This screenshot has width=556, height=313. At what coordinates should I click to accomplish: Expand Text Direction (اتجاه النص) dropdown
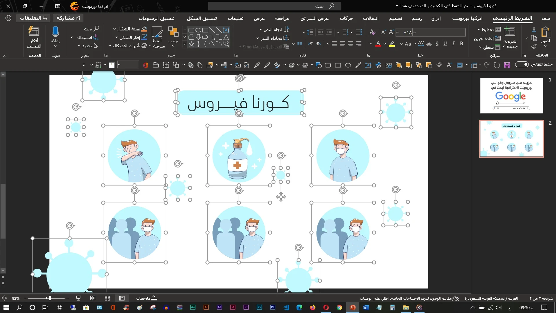(261, 30)
